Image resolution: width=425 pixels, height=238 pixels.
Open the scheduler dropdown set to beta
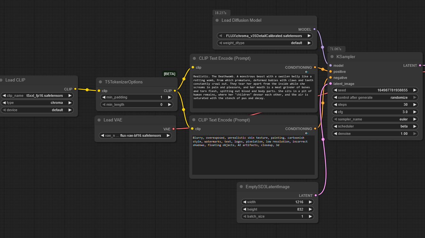[375, 127]
